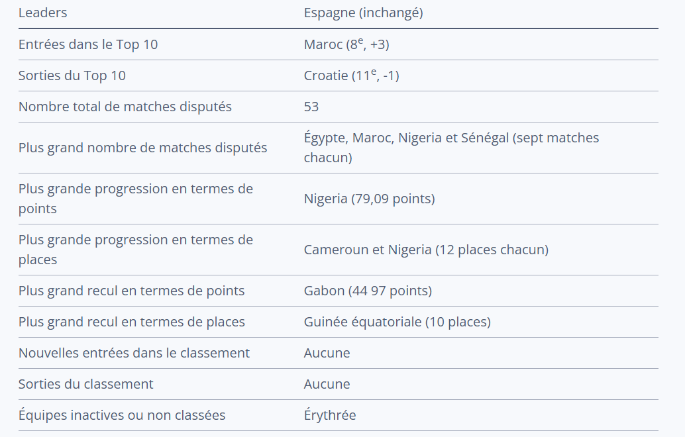The width and height of the screenshot is (685, 437).
Task: Select the 'Croatie (11e, -1)' value
Action: (x=351, y=75)
